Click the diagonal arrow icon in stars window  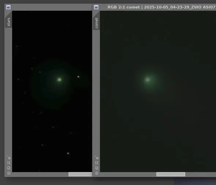pyautogui.click(x=9, y=158)
